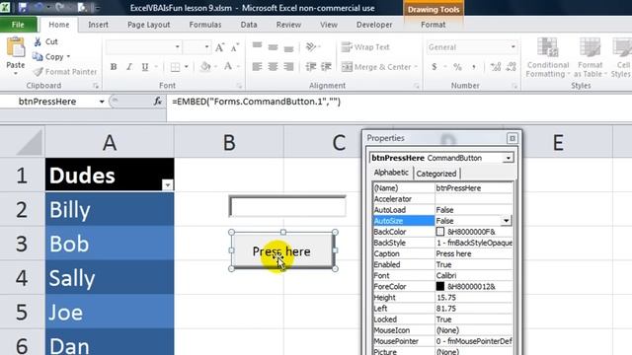Open the Font dialog launcher
This screenshot has width=632, height=355.
coord(239,86)
